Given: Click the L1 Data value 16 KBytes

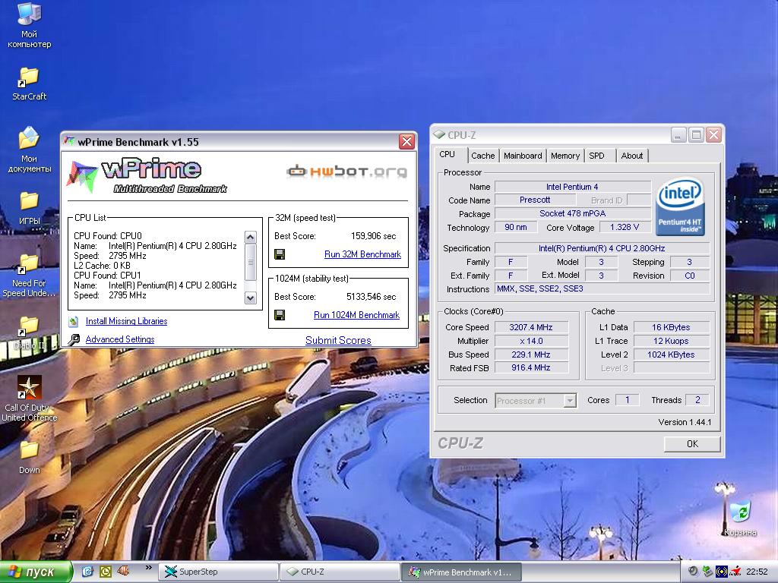Looking at the screenshot, I should click(x=671, y=327).
